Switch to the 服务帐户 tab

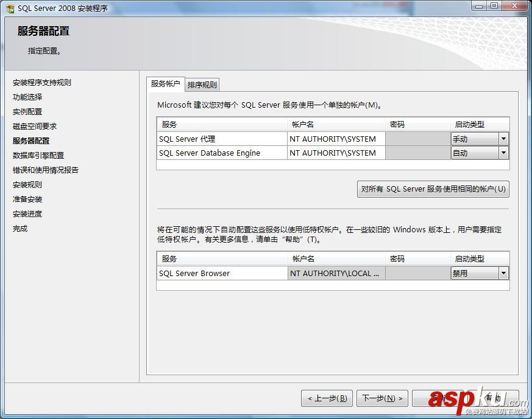[x=166, y=84]
